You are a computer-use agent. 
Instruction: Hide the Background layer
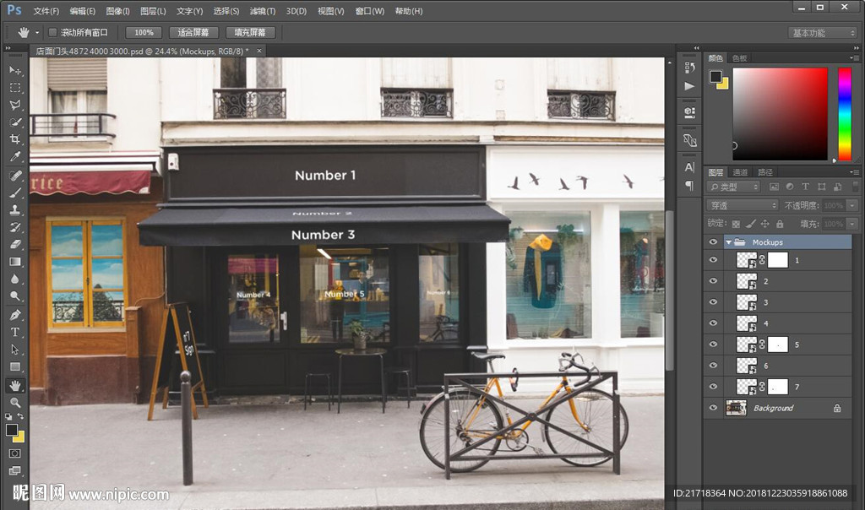(713, 408)
